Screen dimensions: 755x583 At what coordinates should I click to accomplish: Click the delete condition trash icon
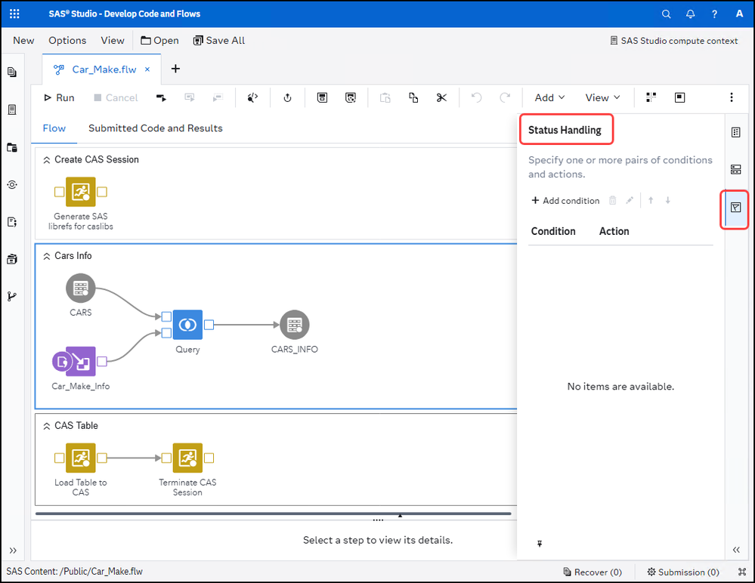(x=612, y=201)
